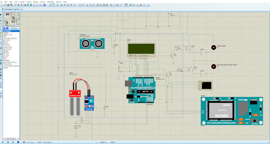Select the highlighted first device list entry
The width and height of the screenshot is (270, 144).
click(x=12, y=31)
